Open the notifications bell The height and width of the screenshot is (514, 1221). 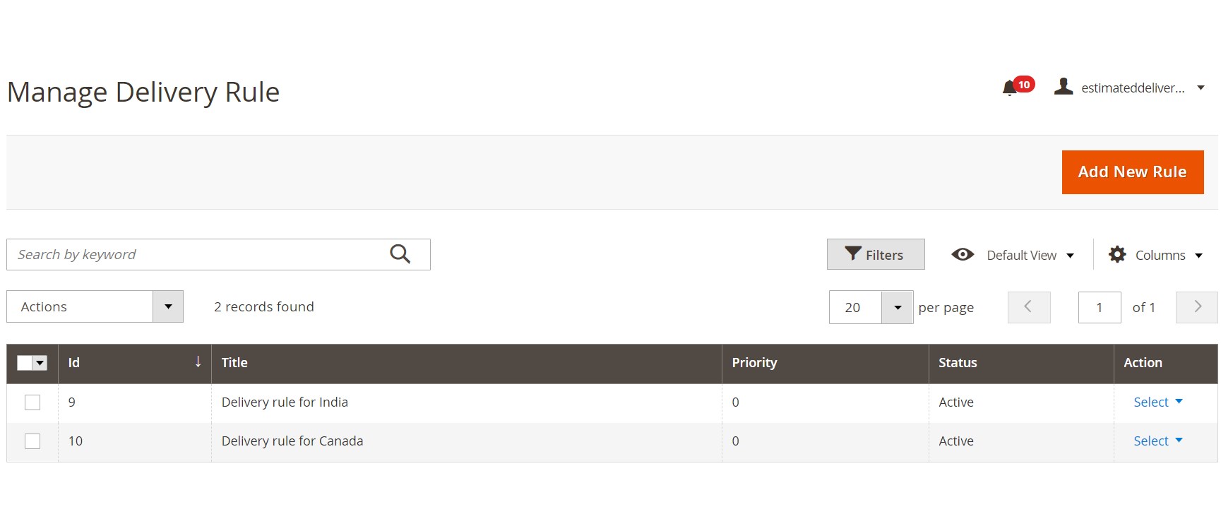1010,88
